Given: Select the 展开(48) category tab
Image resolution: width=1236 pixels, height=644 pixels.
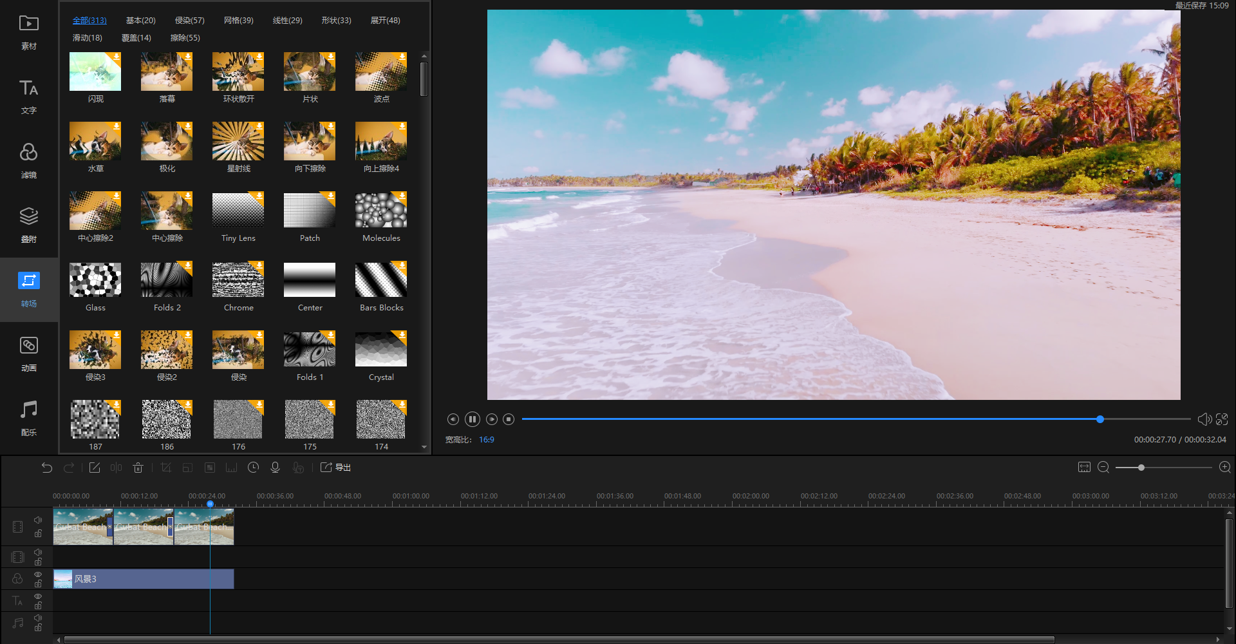Looking at the screenshot, I should click(x=385, y=21).
